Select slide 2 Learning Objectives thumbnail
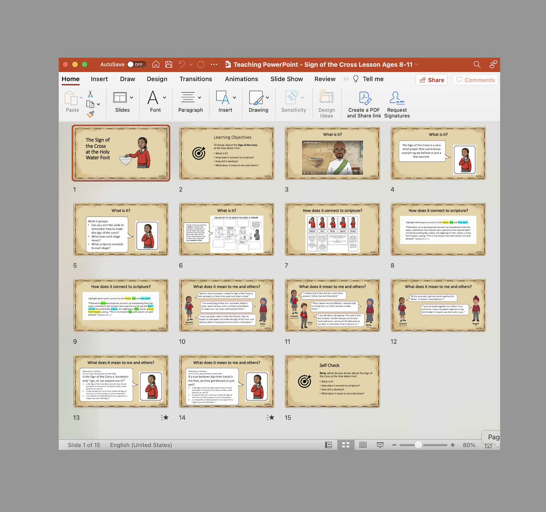The width and height of the screenshot is (546, 512). 227,153
